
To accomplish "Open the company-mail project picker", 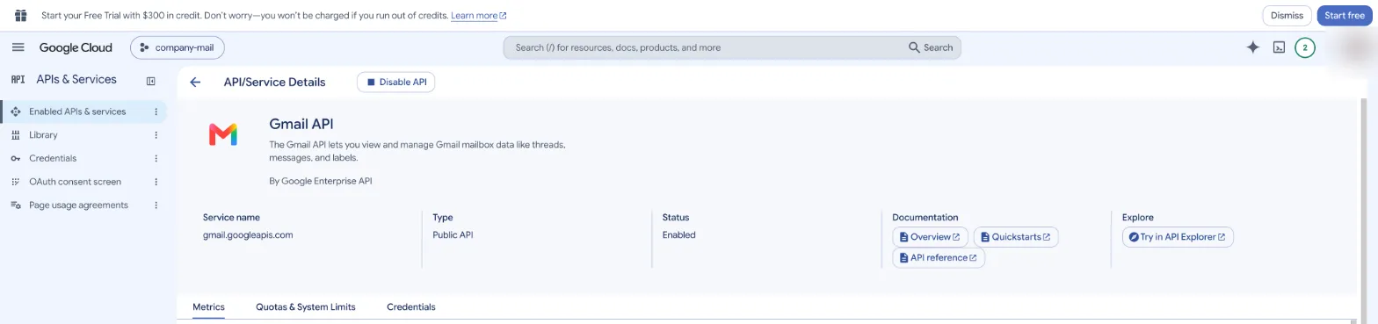I will pos(178,47).
